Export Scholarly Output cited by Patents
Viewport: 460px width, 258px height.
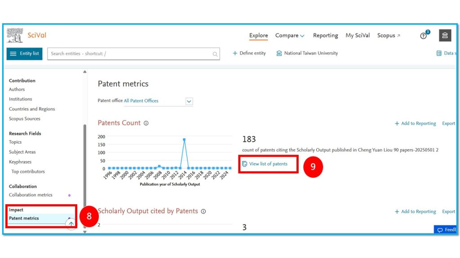(x=449, y=211)
